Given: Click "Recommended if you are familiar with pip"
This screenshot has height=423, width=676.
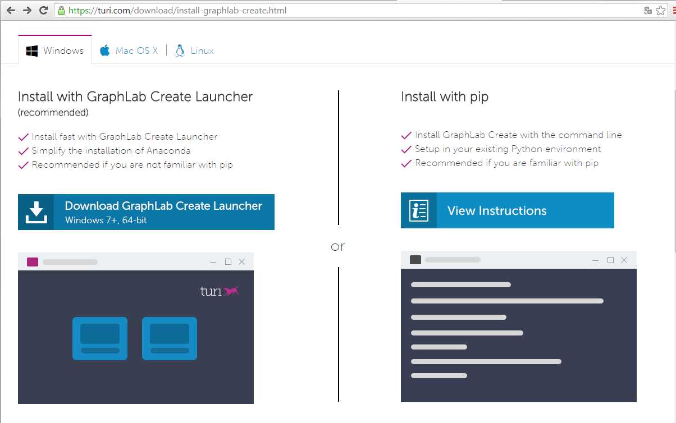Looking at the screenshot, I should click(x=507, y=163).
